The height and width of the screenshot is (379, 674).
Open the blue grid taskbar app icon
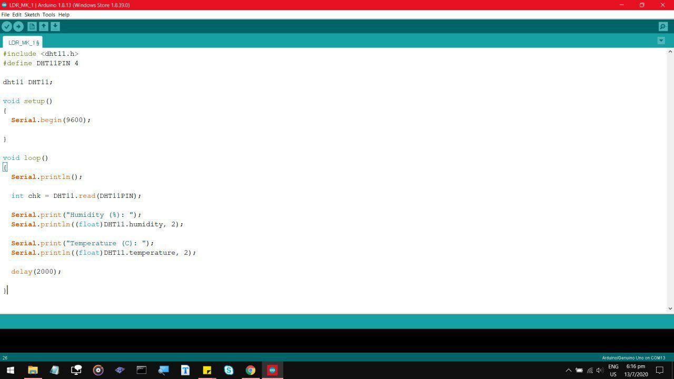(x=120, y=371)
